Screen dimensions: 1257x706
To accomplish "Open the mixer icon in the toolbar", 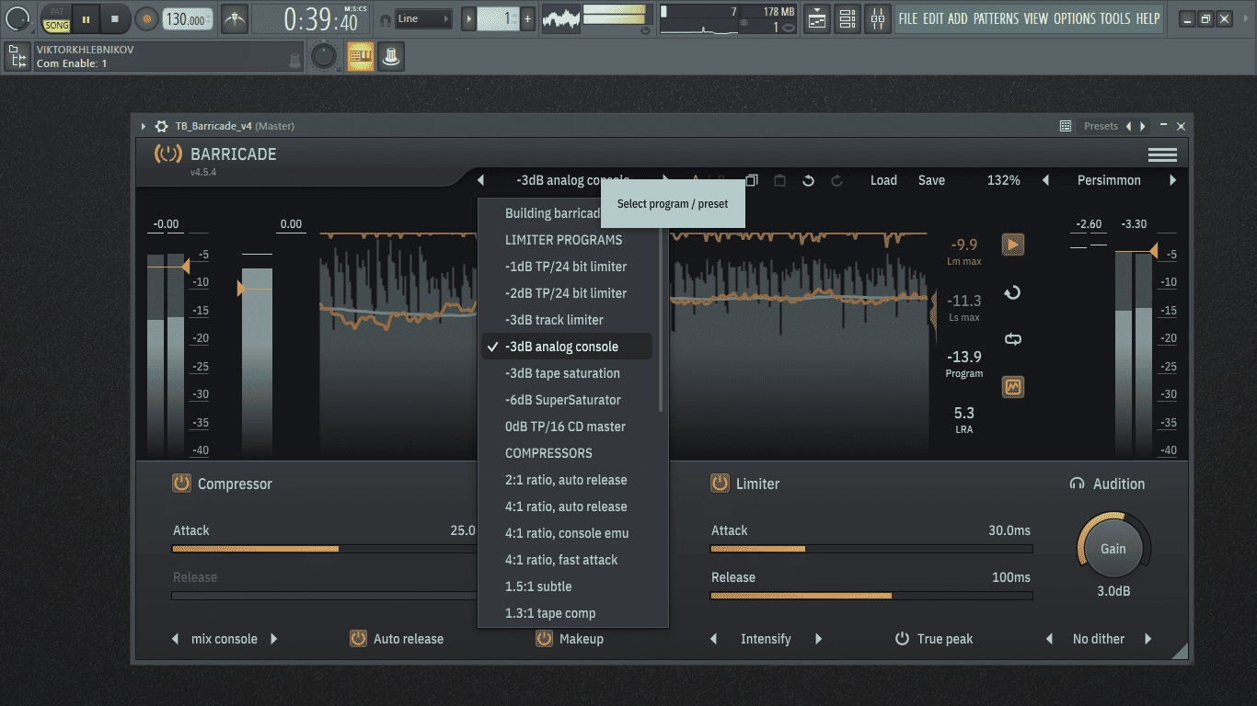I will pos(878,18).
